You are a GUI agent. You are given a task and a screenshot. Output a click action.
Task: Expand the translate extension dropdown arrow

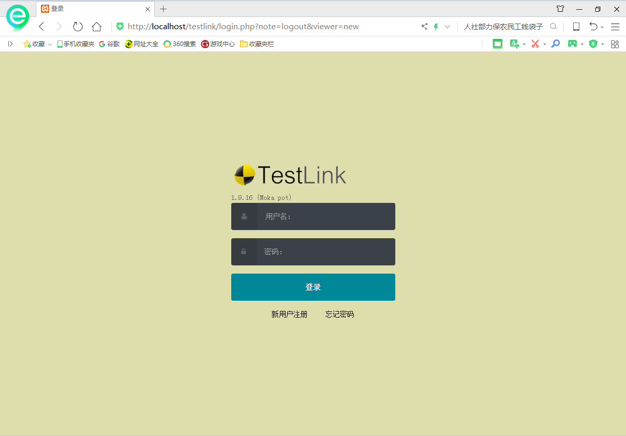[x=524, y=45]
